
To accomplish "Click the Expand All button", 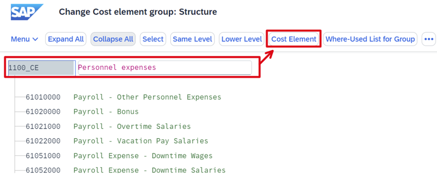I will [x=66, y=39].
